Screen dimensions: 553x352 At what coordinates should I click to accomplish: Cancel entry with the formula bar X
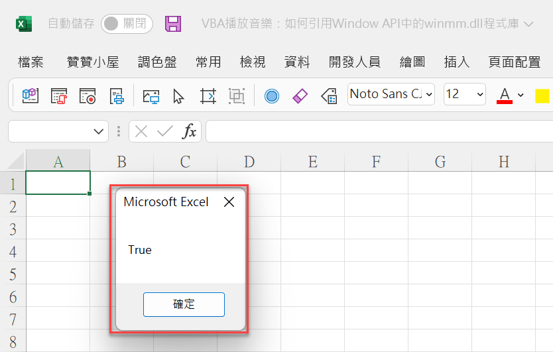pyautogui.click(x=141, y=131)
